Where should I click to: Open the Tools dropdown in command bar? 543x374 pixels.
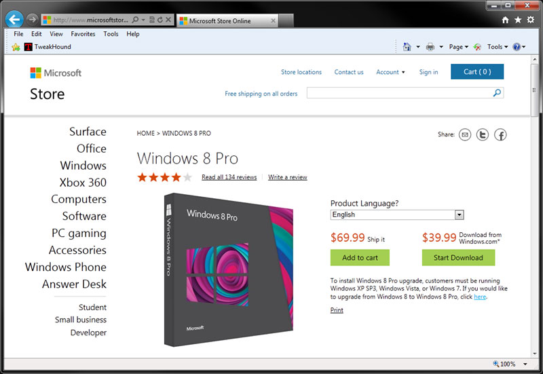click(498, 47)
